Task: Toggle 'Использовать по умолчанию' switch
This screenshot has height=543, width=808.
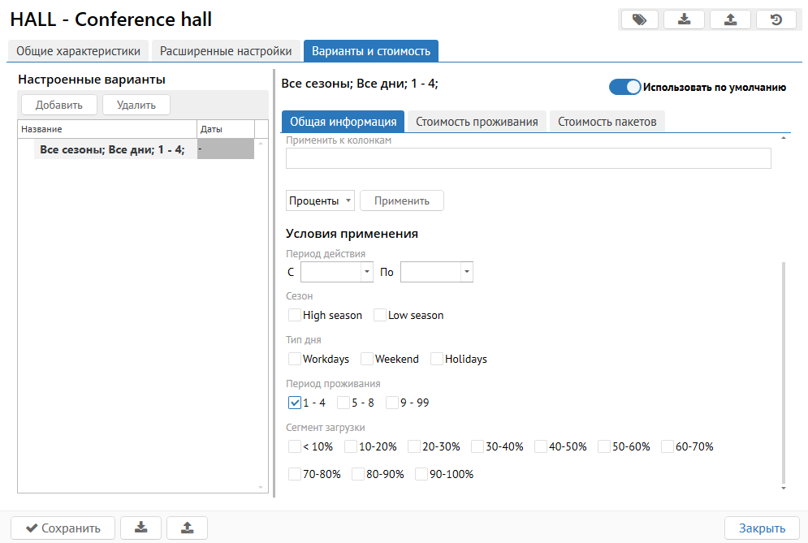Action: (625, 87)
